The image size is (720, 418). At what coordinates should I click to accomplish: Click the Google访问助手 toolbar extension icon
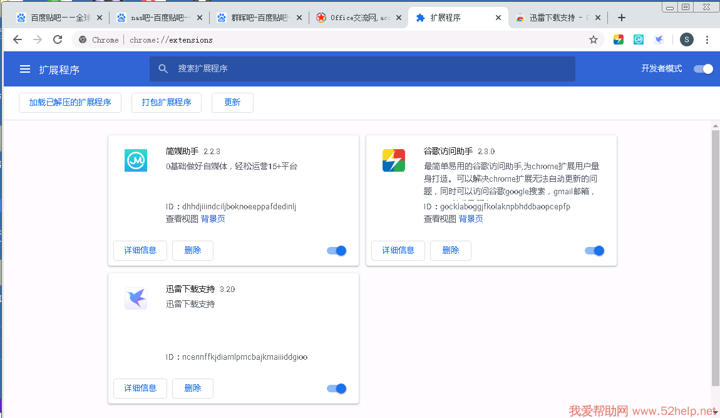(x=618, y=39)
